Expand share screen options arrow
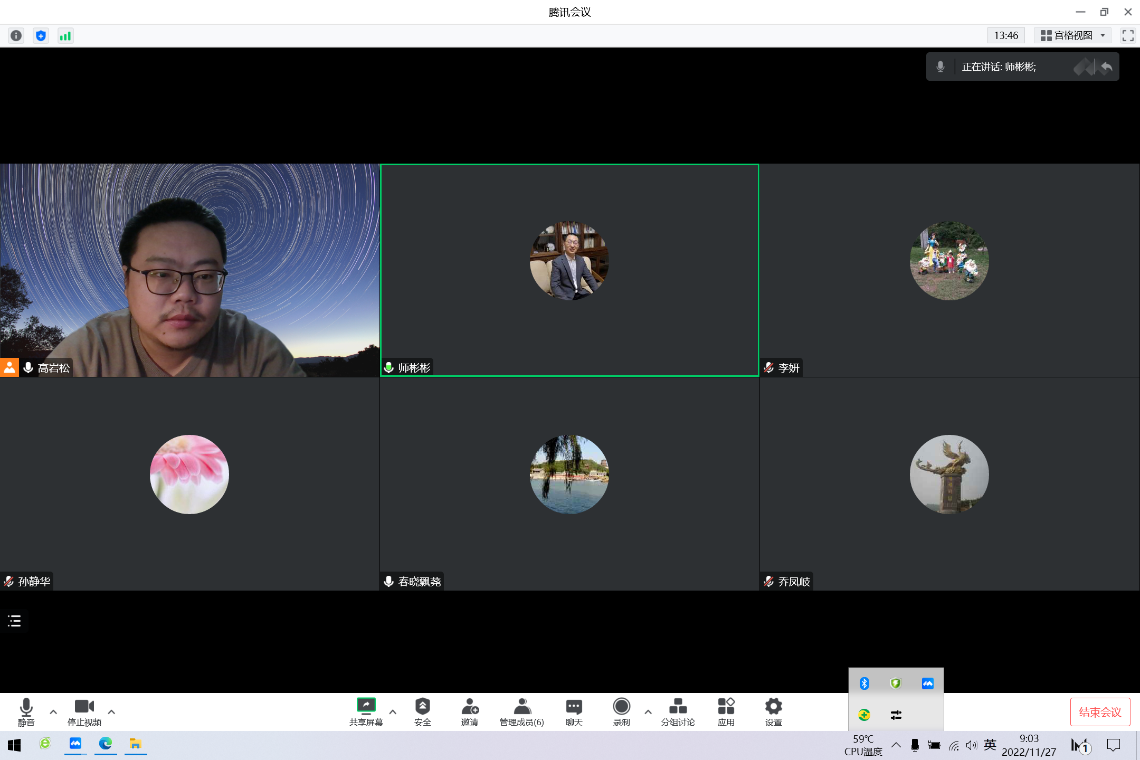The image size is (1140, 760). click(x=393, y=711)
